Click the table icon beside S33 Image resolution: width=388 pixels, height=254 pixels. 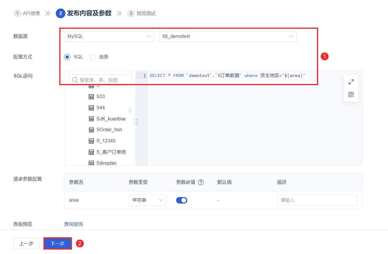(91, 97)
